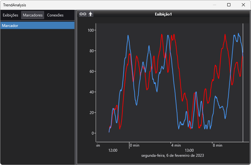
Task: Select the Marcador item in the list
Action: (37, 26)
